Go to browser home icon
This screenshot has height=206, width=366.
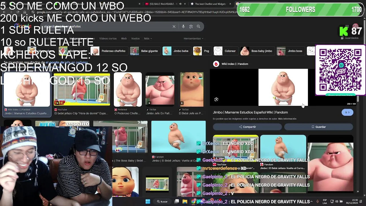click(25, 12)
